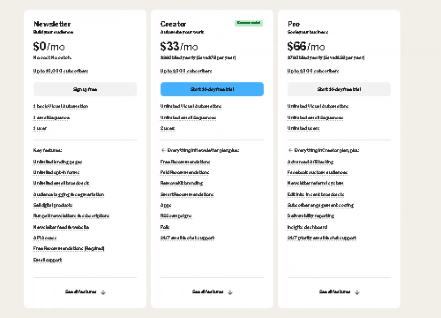
Task: Open the subscriber count selector on Creator plan
Action: (187, 71)
